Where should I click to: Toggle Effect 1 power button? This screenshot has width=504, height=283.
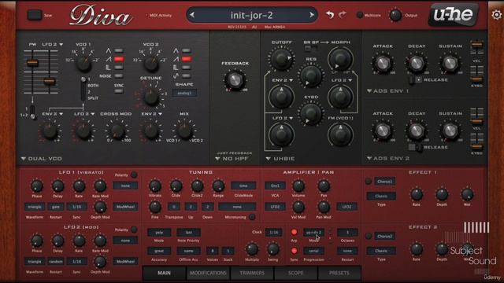[x=369, y=182]
